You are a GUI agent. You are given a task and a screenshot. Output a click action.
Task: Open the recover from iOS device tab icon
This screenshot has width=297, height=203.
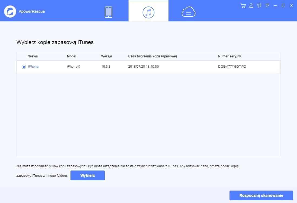[108, 11]
